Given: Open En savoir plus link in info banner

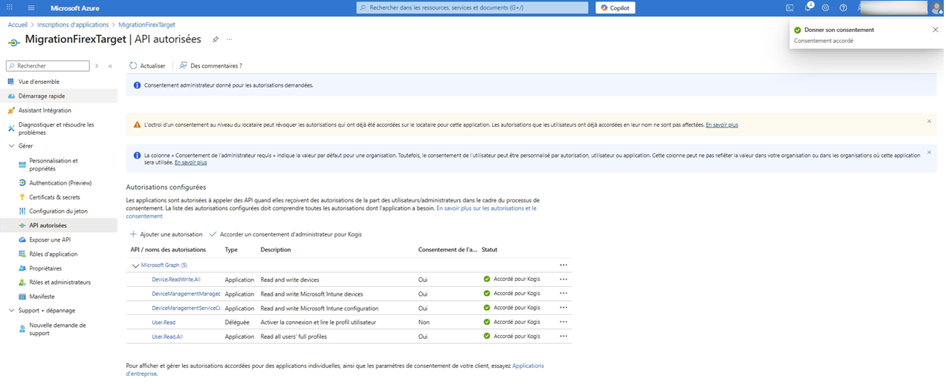Looking at the screenshot, I should click(191, 162).
